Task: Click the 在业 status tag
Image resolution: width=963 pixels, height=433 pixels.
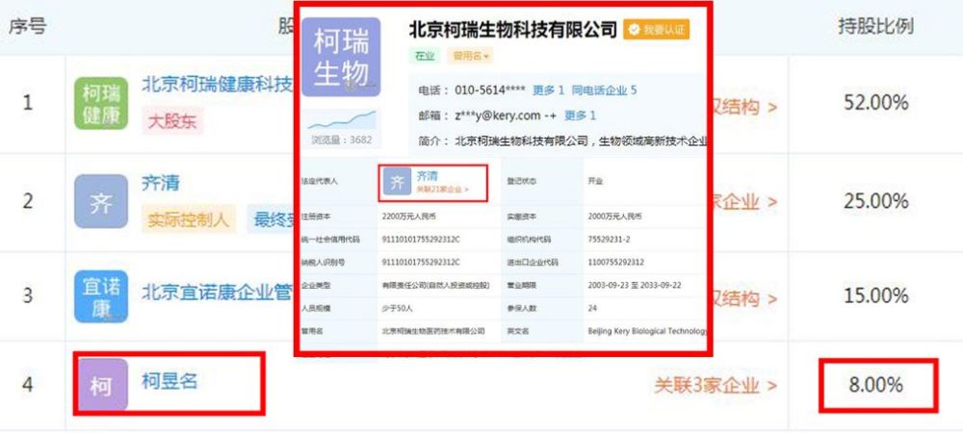Action: pyautogui.click(x=425, y=56)
